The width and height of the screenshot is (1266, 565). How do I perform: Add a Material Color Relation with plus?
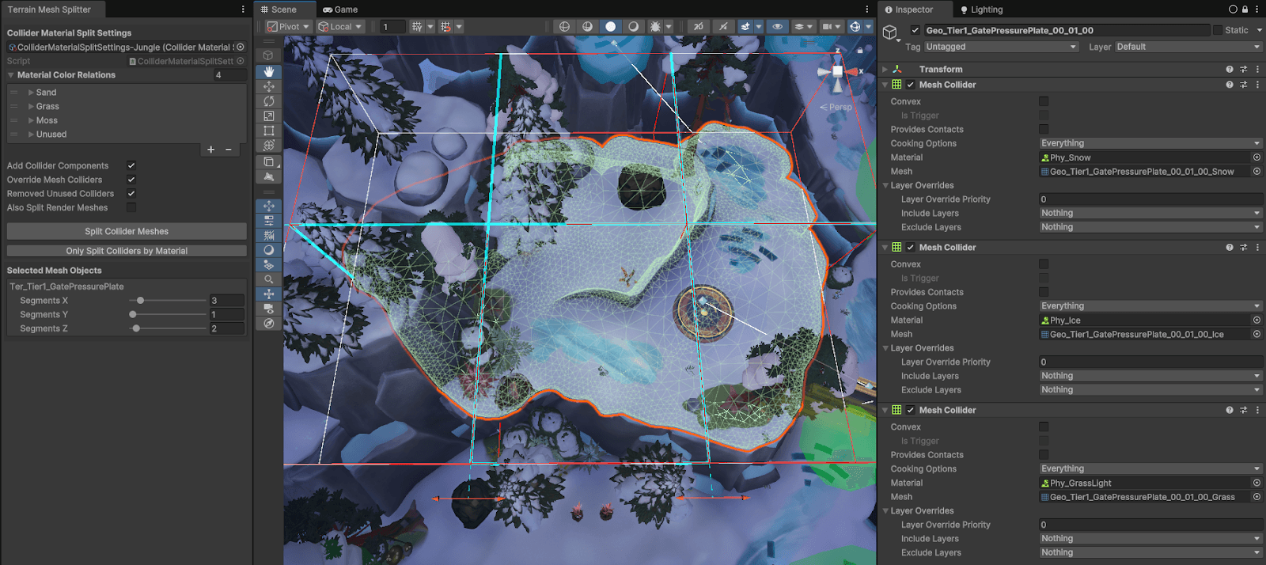point(210,150)
